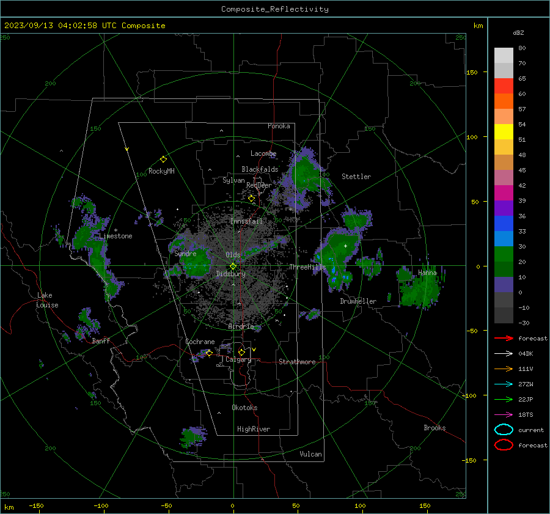Click the HighRiver label
Viewport: 550px width, 514px height.
coord(254,429)
